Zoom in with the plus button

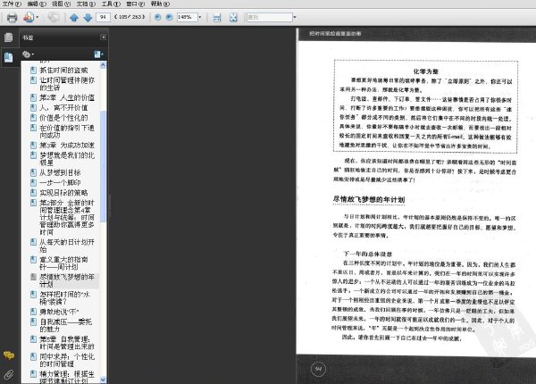click(x=169, y=17)
